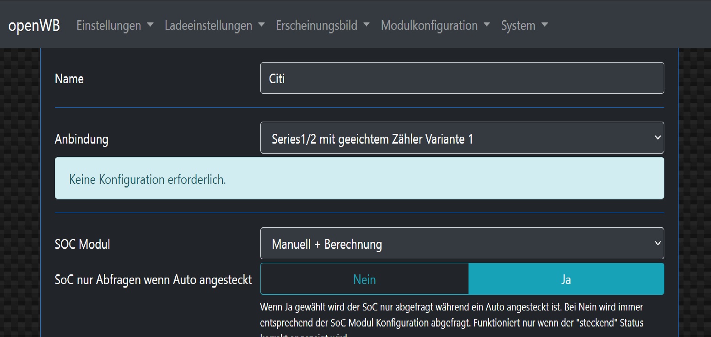The image size is (711, 337).
Task: Click the chevron arrow in SOC Modul select
Action: pos(657,243)
